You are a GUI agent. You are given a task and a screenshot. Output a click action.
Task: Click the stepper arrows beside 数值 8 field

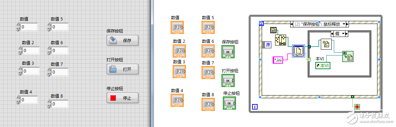(x=49, y=104)
